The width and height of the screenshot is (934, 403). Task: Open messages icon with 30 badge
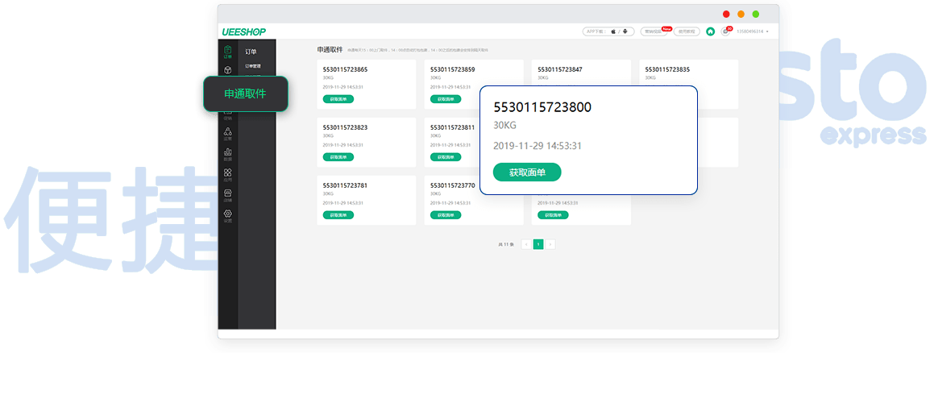tap(725, 31)
